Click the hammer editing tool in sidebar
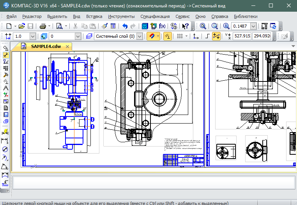The width and height of the screenshot is (297, 205). [x=5, y=74]
